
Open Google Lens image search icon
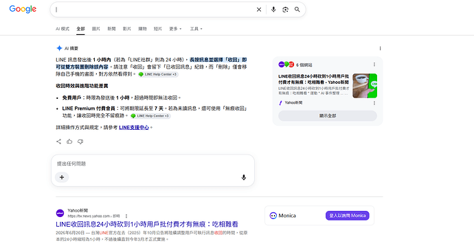coord(285,10)
